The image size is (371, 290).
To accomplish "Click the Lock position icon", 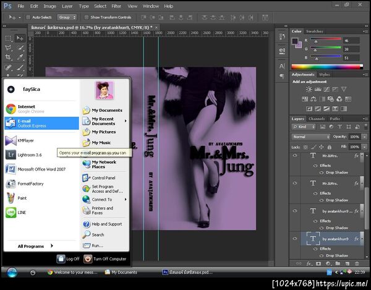I will pos(321,147).
